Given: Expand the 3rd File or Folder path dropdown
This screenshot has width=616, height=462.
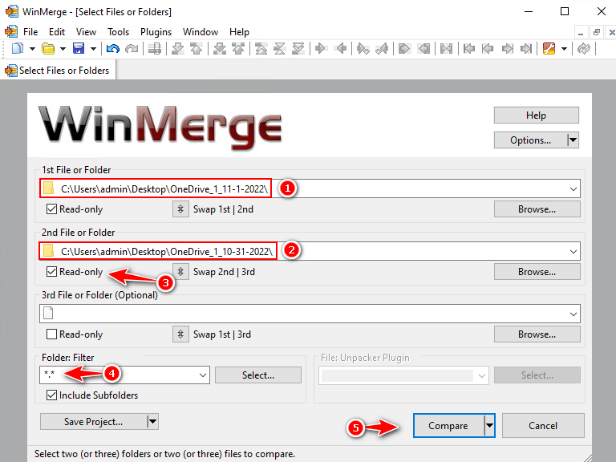Looking at the screenshot, I should (x=573, y=314).
